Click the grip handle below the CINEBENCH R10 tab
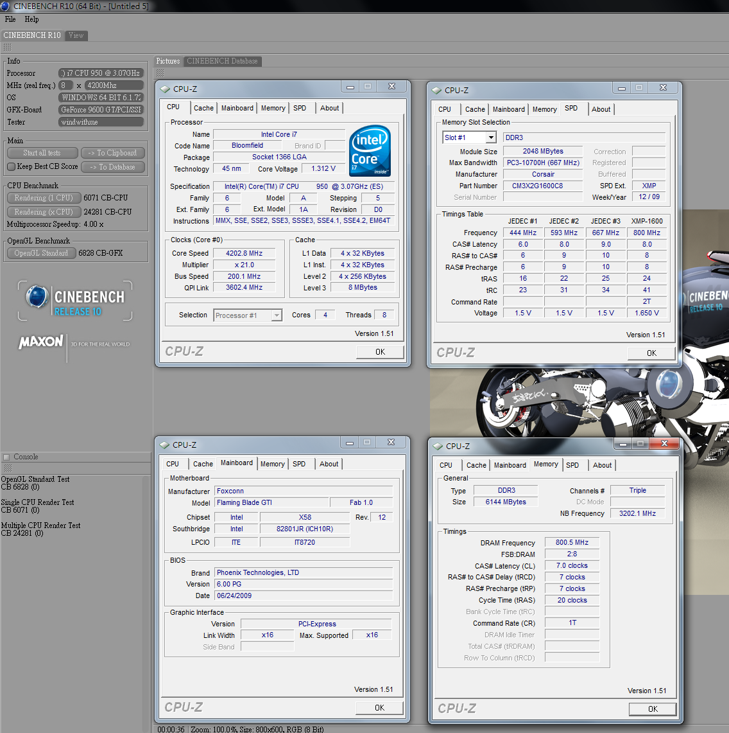The width and height of the screenshot is (729, 733). tap(7, 47)
